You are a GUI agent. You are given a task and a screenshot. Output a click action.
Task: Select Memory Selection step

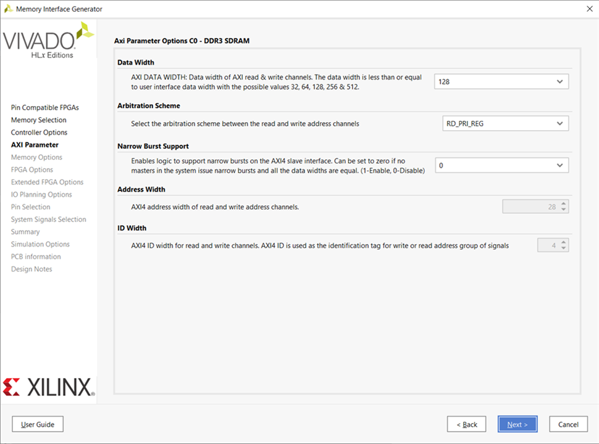(38, 120)
